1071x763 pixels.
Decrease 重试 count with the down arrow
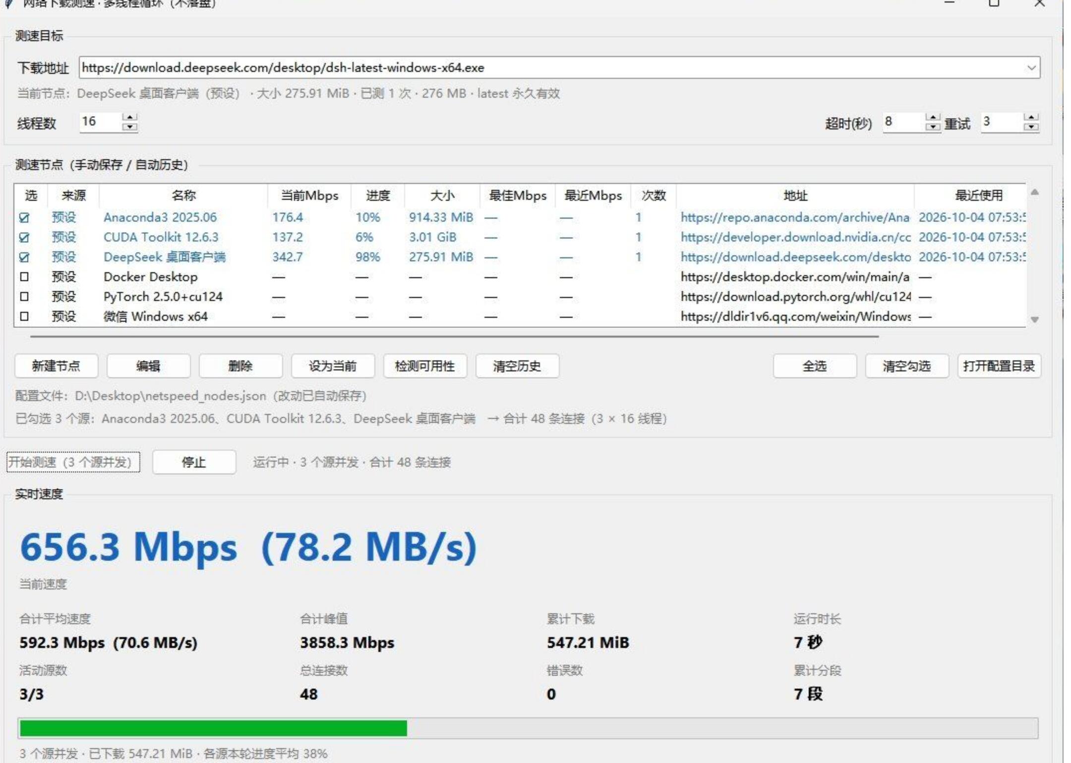coord(1031,127)
